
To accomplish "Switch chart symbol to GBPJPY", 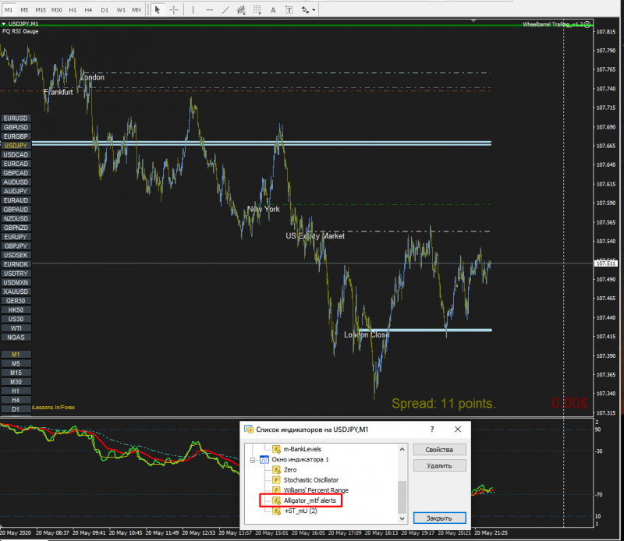I will pos(16,246).
